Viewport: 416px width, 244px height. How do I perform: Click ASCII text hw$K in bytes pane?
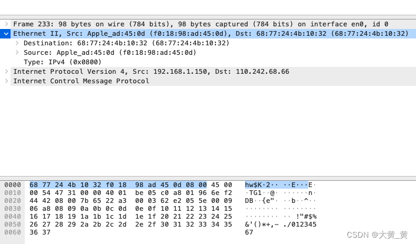coord(253,184)
